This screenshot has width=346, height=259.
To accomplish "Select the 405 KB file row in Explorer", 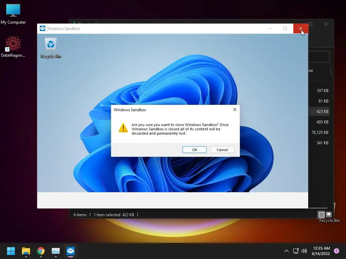I will coord(319,122).
